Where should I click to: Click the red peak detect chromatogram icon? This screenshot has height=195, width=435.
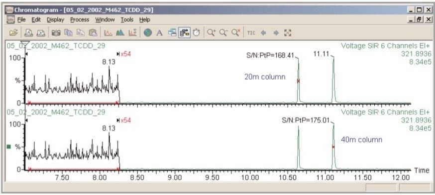108,33
